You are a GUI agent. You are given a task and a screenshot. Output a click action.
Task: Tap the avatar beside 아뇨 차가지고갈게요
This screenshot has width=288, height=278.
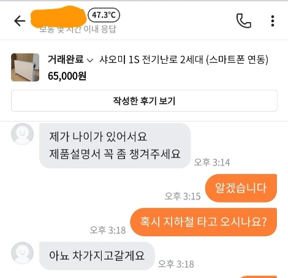pyautogui.click(x=22, y=253)
